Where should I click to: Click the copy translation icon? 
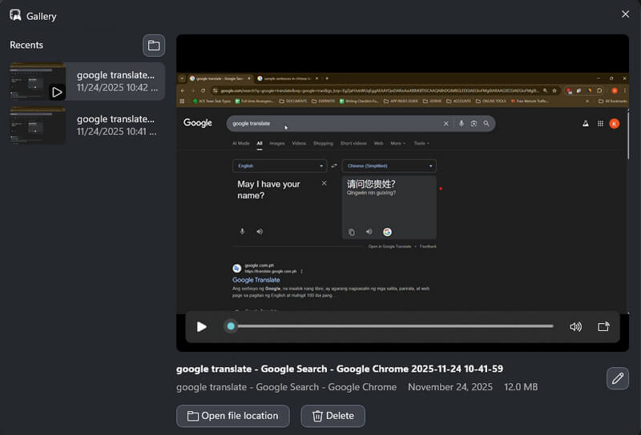[352, 232]
